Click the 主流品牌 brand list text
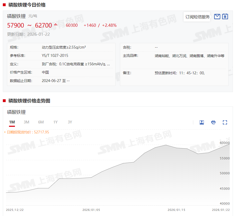This screenshot has height=216, width=236. 189,56
